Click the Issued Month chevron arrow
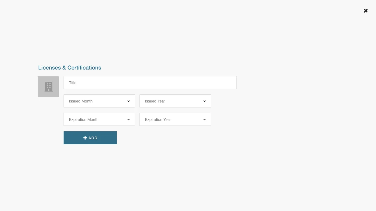Screen dimensions: 376x211 [x=129, y=101]
